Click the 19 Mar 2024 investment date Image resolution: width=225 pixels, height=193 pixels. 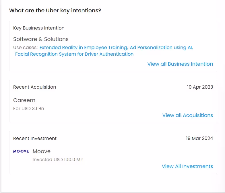click(x=199, y=138)
